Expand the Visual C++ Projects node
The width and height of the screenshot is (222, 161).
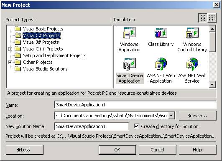(10, 49)
